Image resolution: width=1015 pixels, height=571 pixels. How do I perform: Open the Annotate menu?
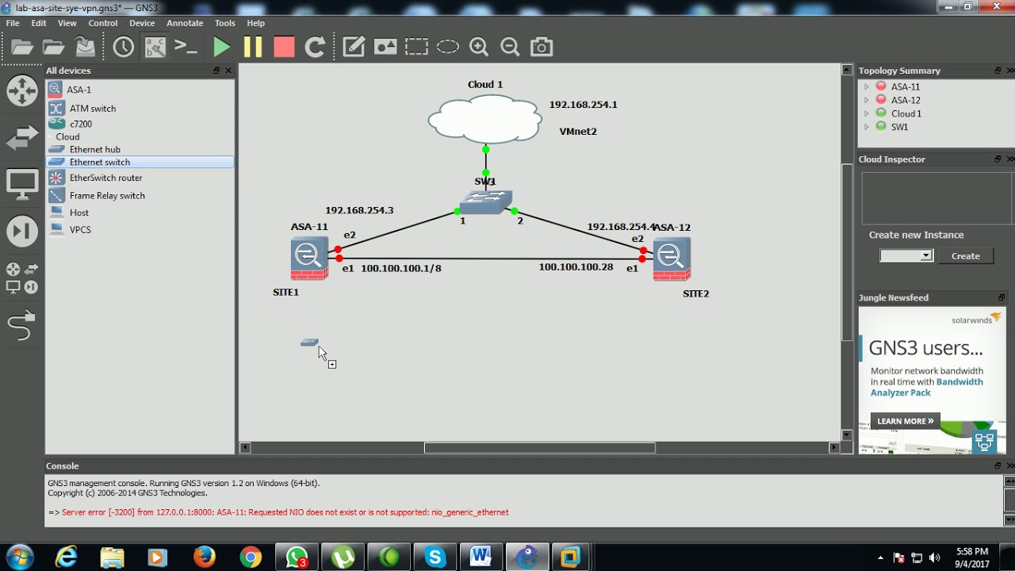coord(185,23)
